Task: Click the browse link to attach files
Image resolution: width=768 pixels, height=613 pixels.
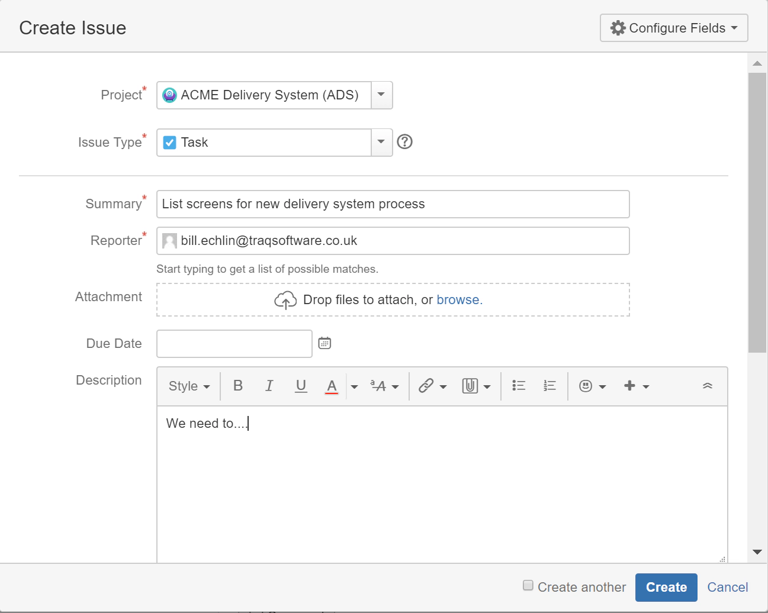Action: pos(459,299)
